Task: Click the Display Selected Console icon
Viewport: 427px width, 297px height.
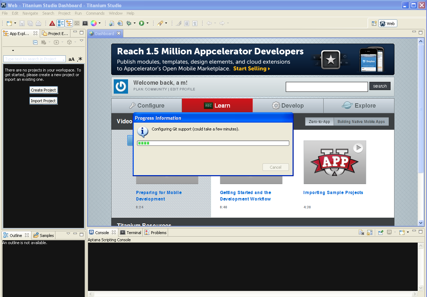Action: 389,232
